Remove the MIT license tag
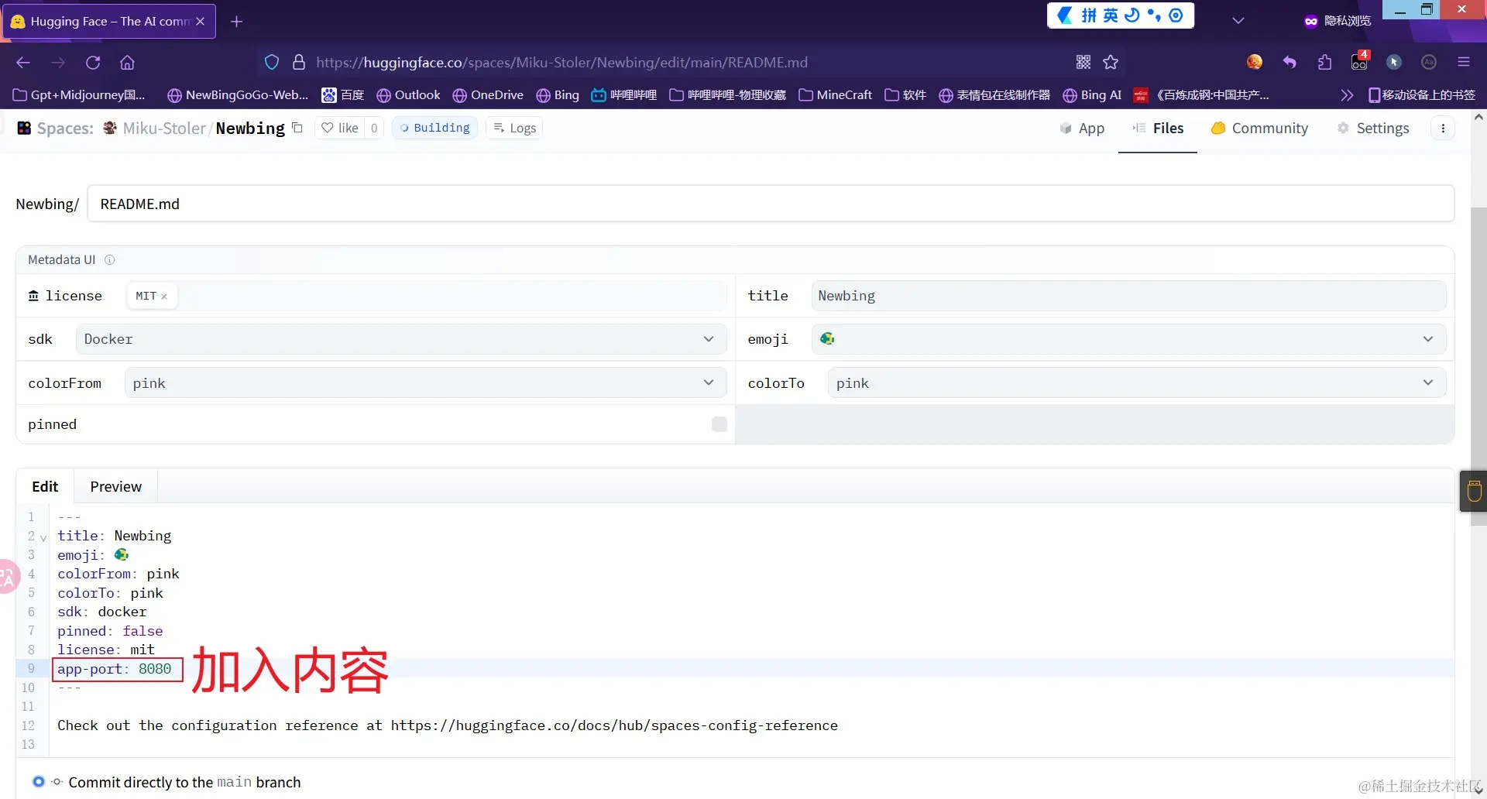The image size is (1487, 799). (164, 297)
